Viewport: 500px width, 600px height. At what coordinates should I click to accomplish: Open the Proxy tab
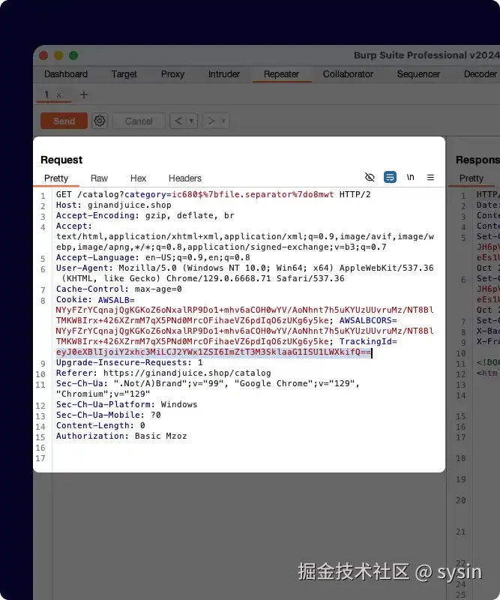[172, 73]
